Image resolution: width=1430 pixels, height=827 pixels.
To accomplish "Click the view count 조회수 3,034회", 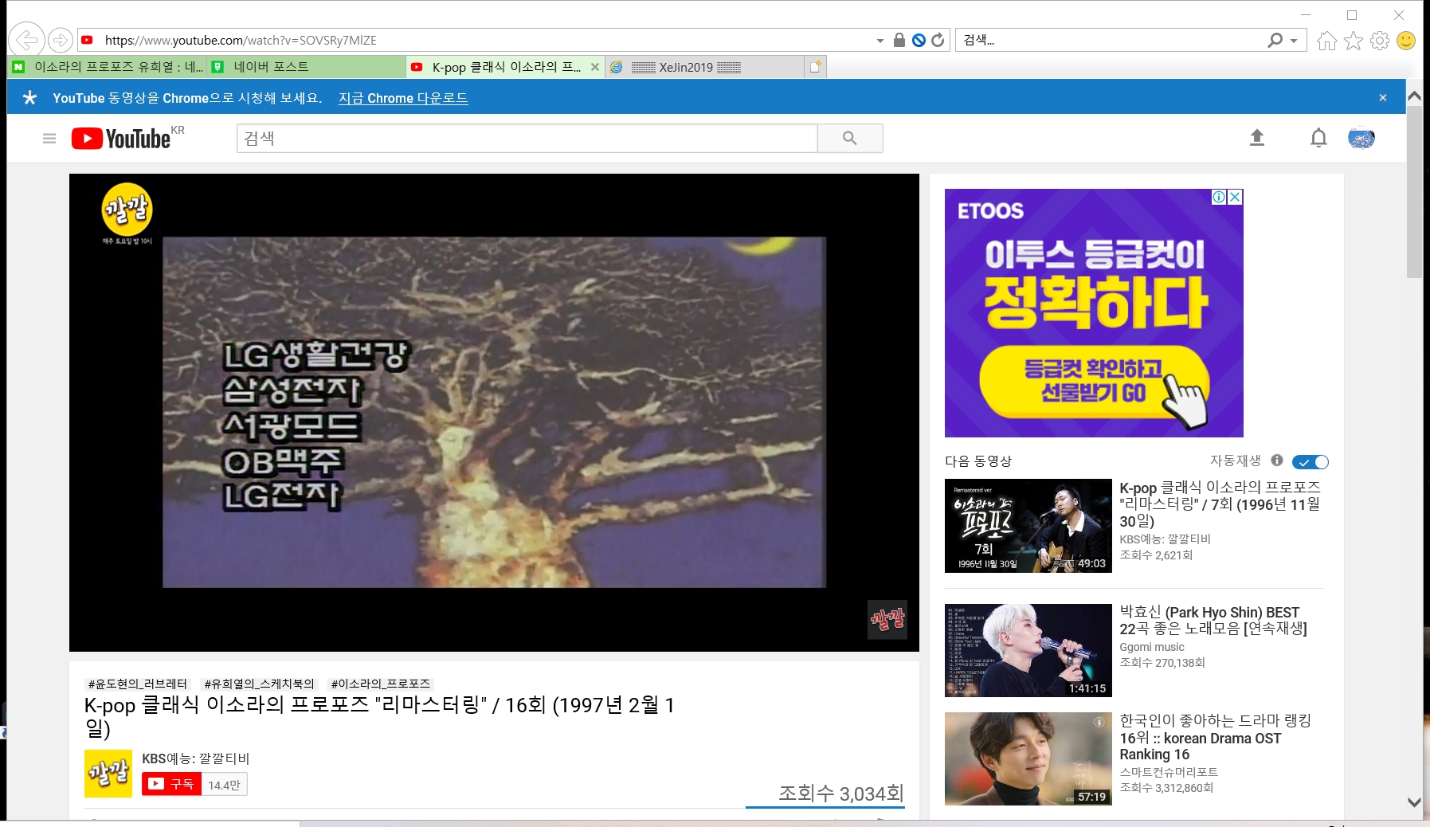I will coord(840,794).
